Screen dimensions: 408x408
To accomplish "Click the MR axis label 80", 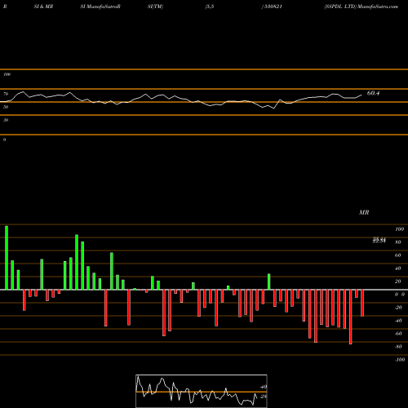I will tap(398, 242).
